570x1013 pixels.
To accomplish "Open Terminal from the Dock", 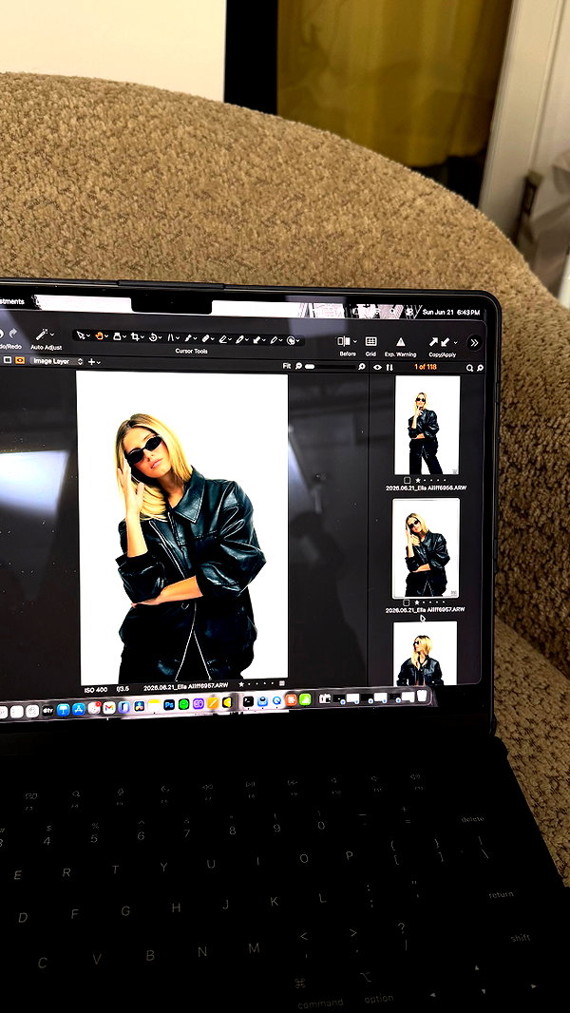I will [248, 701].
